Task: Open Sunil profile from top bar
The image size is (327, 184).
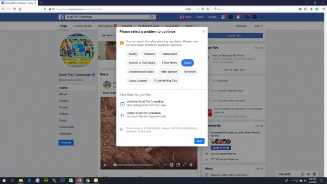Action: (185, 17)
